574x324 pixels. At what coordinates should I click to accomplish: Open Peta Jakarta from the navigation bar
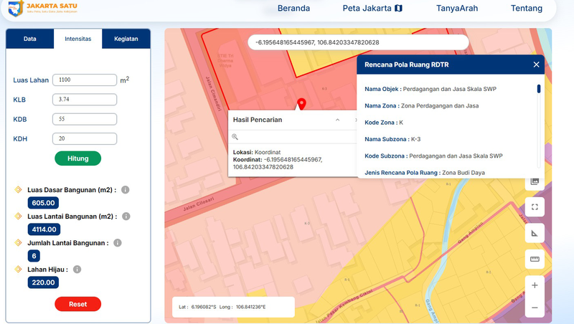pos(372,8)
